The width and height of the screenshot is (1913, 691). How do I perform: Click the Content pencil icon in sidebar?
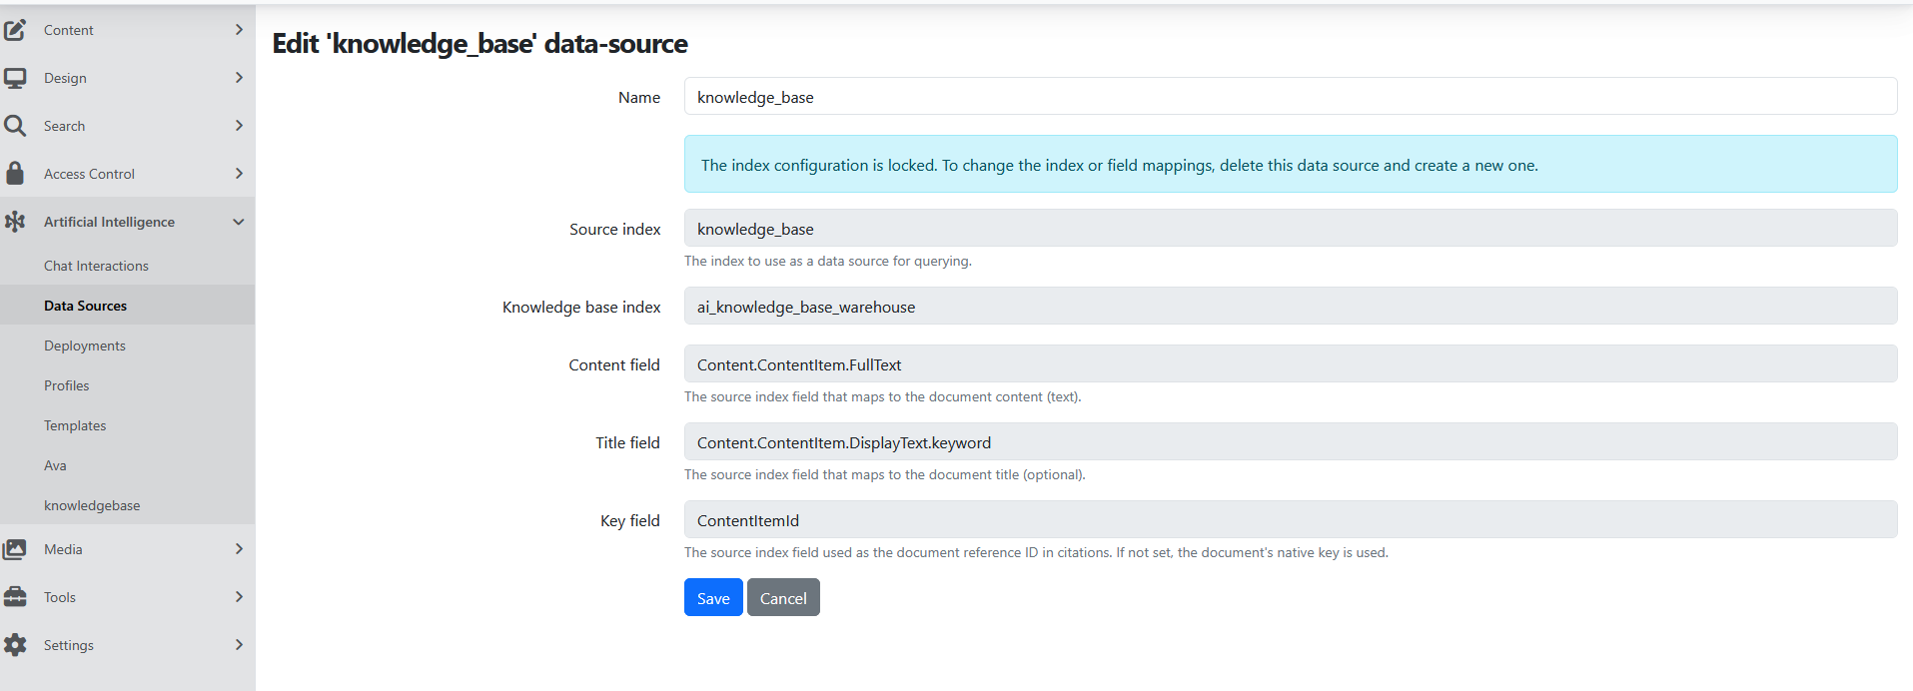(15, 30)
